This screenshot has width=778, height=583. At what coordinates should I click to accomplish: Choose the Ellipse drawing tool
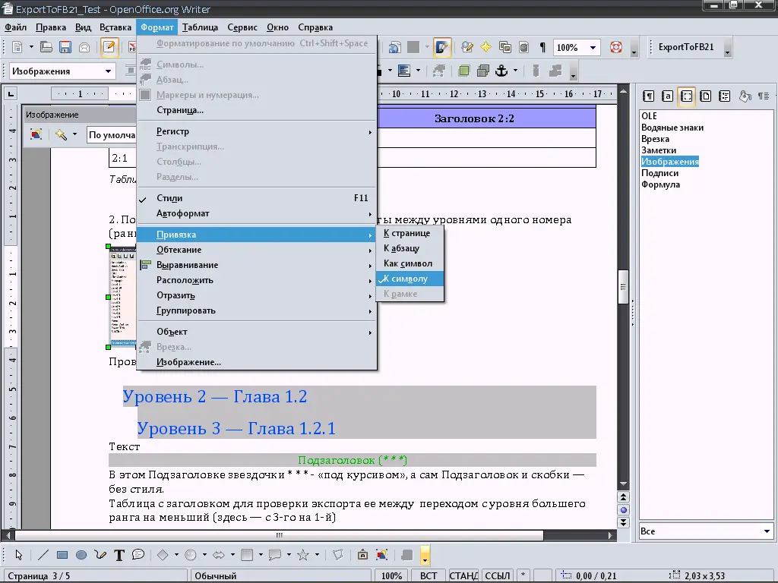[81, 555]
